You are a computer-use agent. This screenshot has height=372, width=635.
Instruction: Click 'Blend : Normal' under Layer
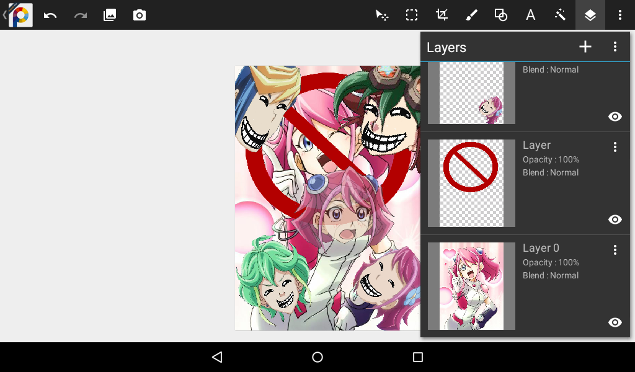[551, 172]
